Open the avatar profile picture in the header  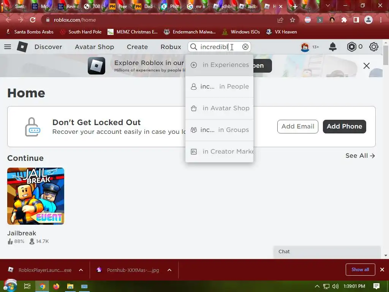coord(305,47)
